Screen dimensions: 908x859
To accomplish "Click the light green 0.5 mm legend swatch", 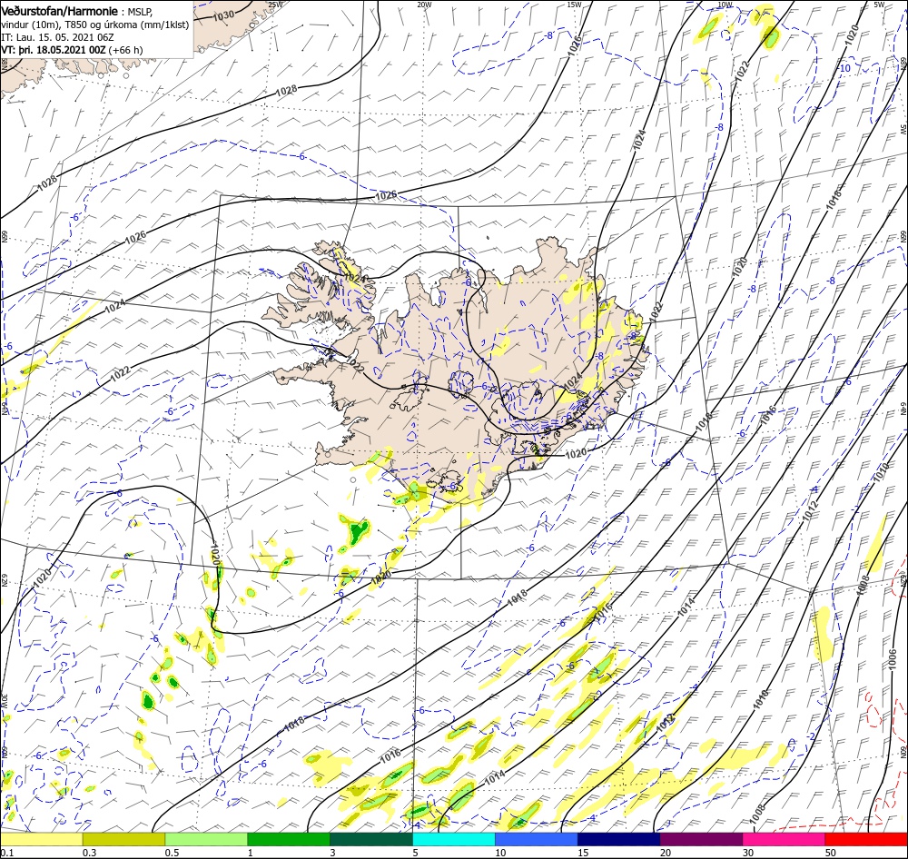I will [x=206, y=839].
